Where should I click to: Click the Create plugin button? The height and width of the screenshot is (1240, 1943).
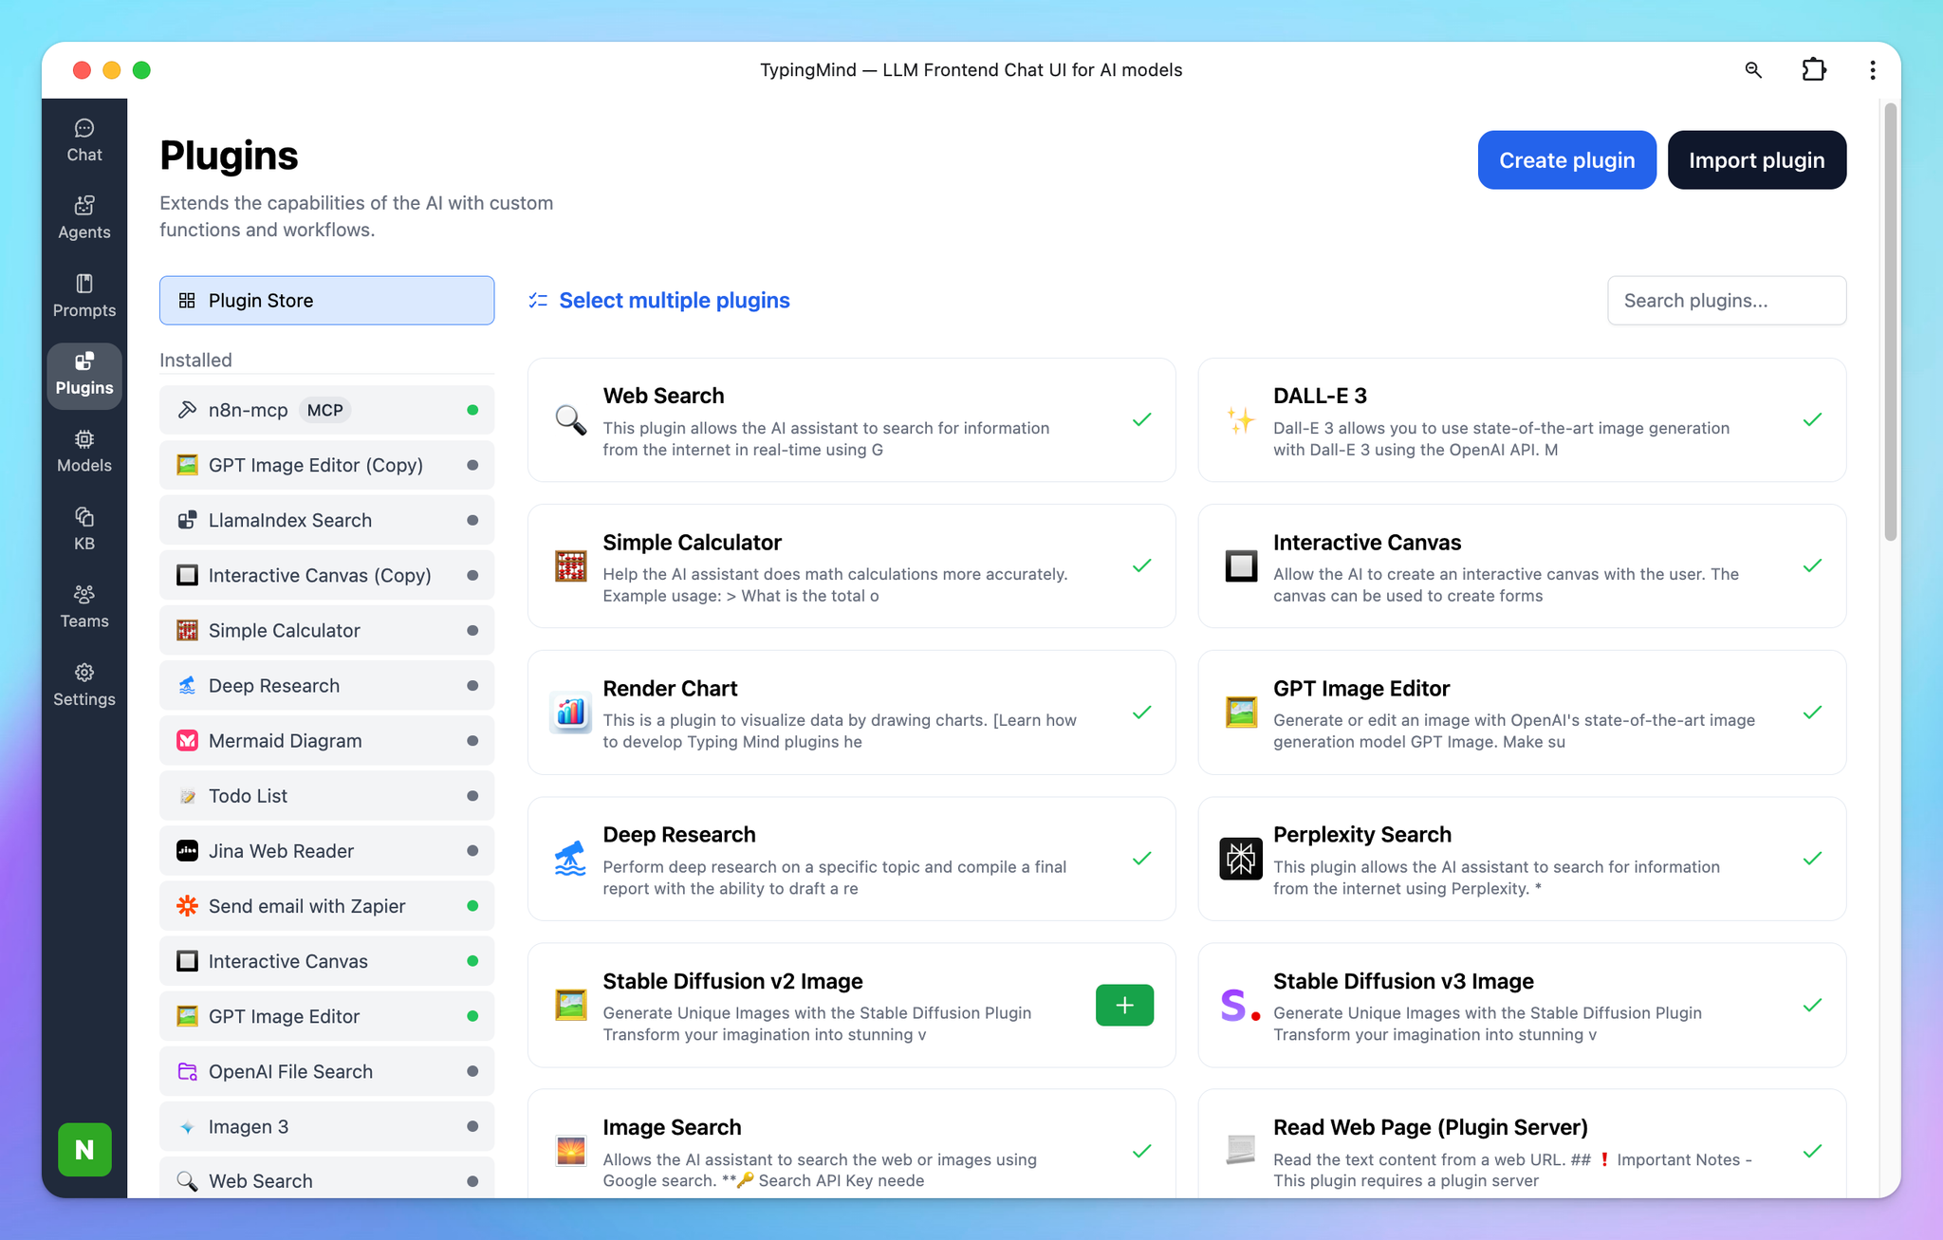[x=1565, y=159]
